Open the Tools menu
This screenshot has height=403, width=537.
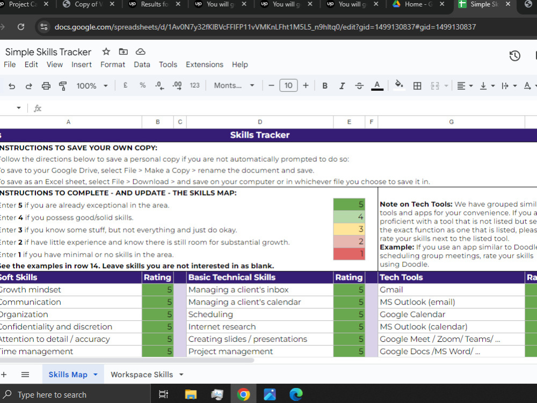[168, 64]
